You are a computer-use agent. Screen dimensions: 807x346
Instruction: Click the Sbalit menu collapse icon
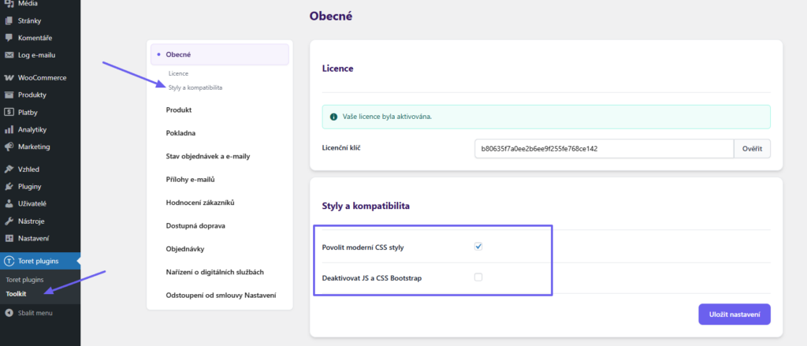click(9, 313)
